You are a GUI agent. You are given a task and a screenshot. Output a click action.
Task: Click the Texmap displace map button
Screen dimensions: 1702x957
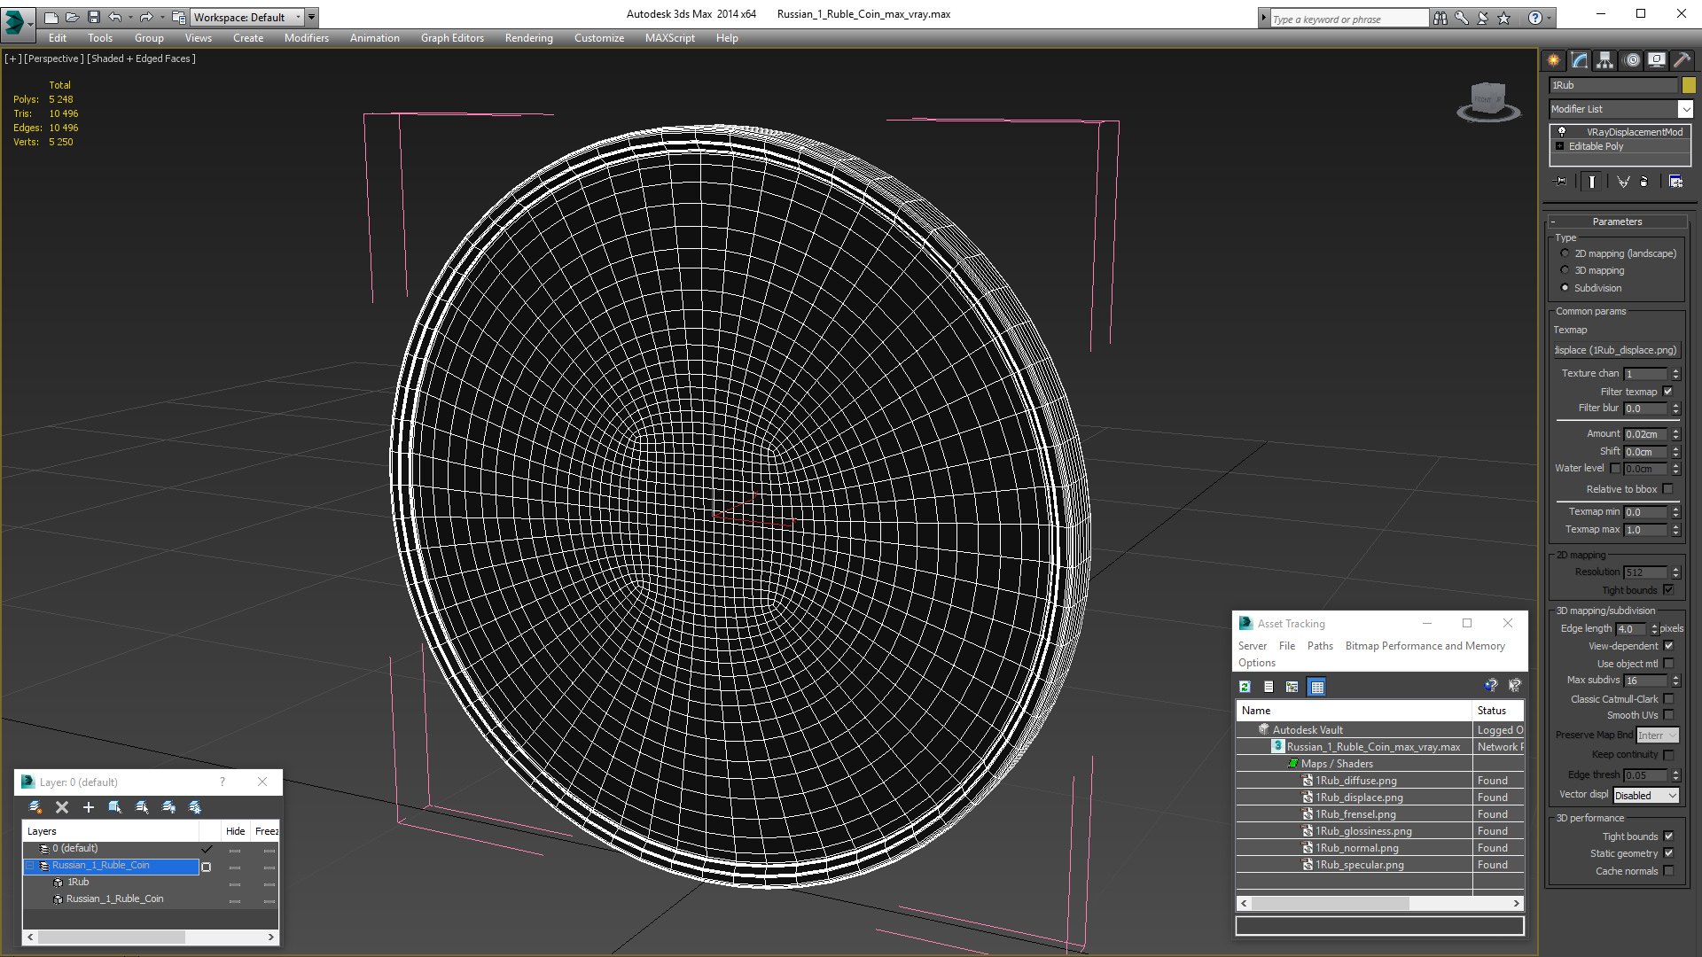tap(1618, 350)
